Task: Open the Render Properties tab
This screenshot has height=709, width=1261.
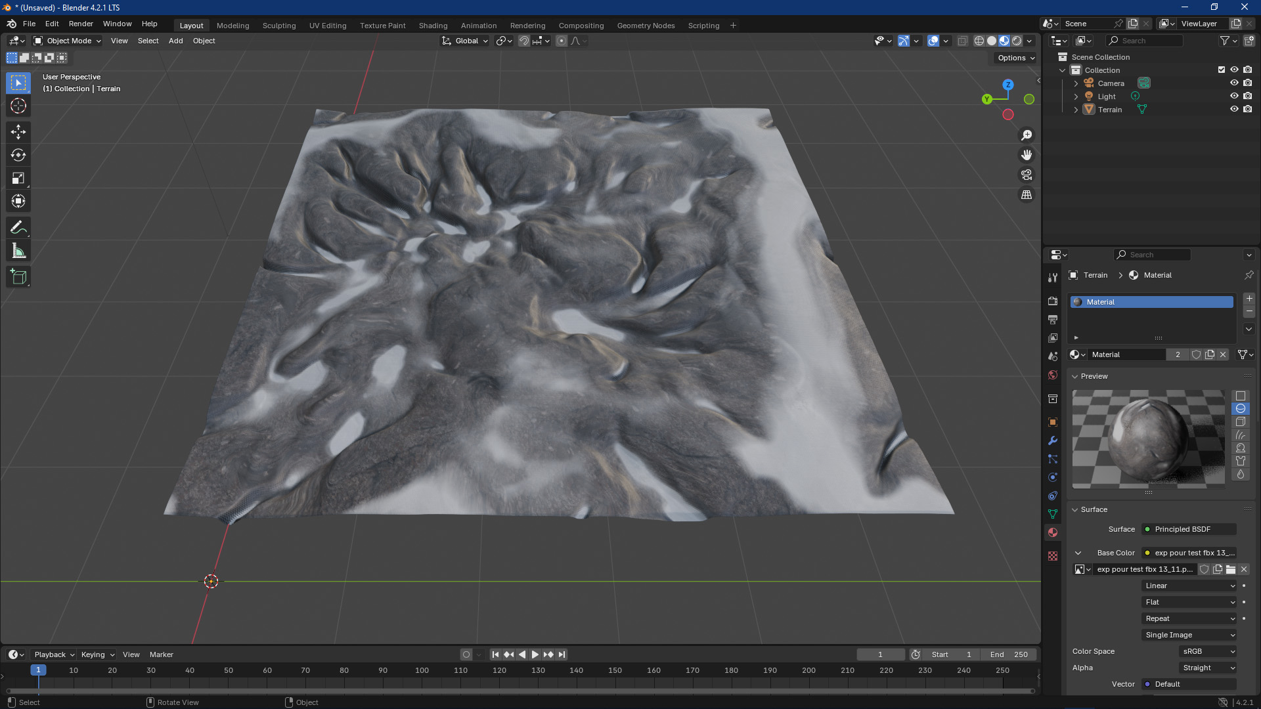Action: tap(1053, 301)
